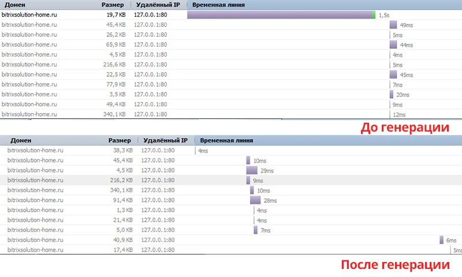
Task: Select the highlighted 216,2 KB row
Action: pos(231,180)
